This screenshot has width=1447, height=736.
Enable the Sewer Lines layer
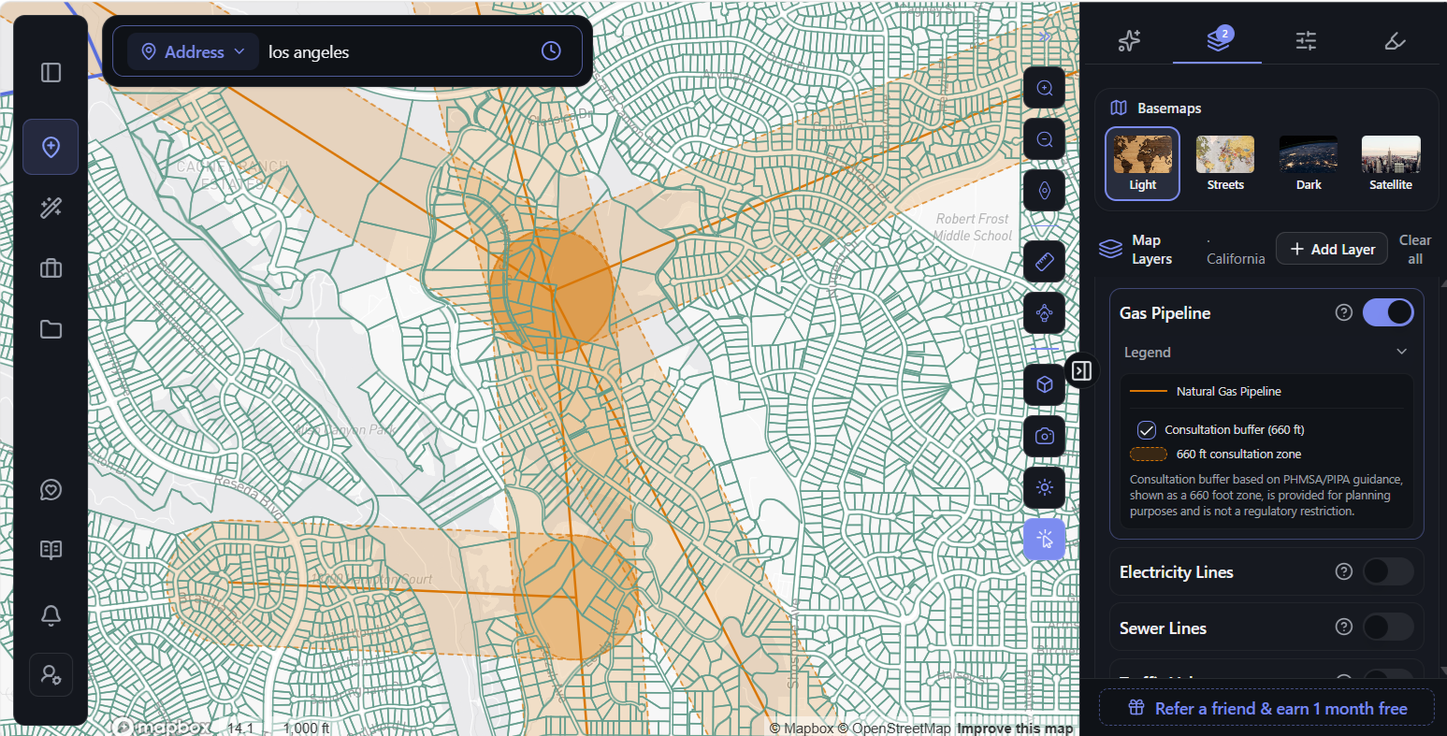(x=1388, y=628)
